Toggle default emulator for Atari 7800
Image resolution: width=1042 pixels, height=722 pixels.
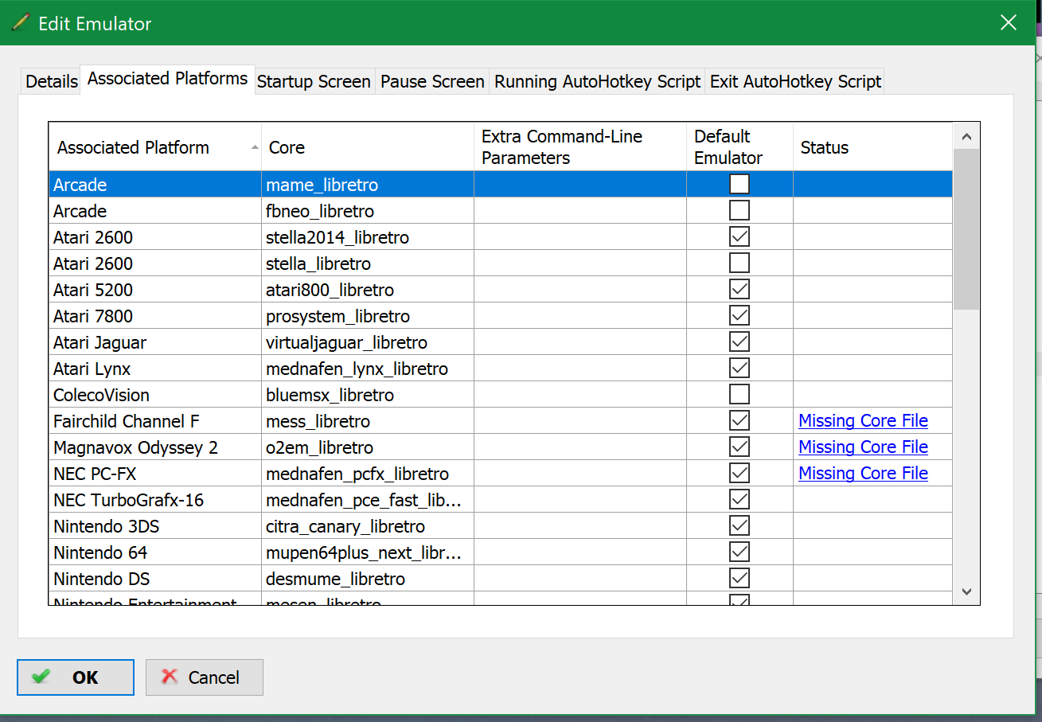[740, 316]
